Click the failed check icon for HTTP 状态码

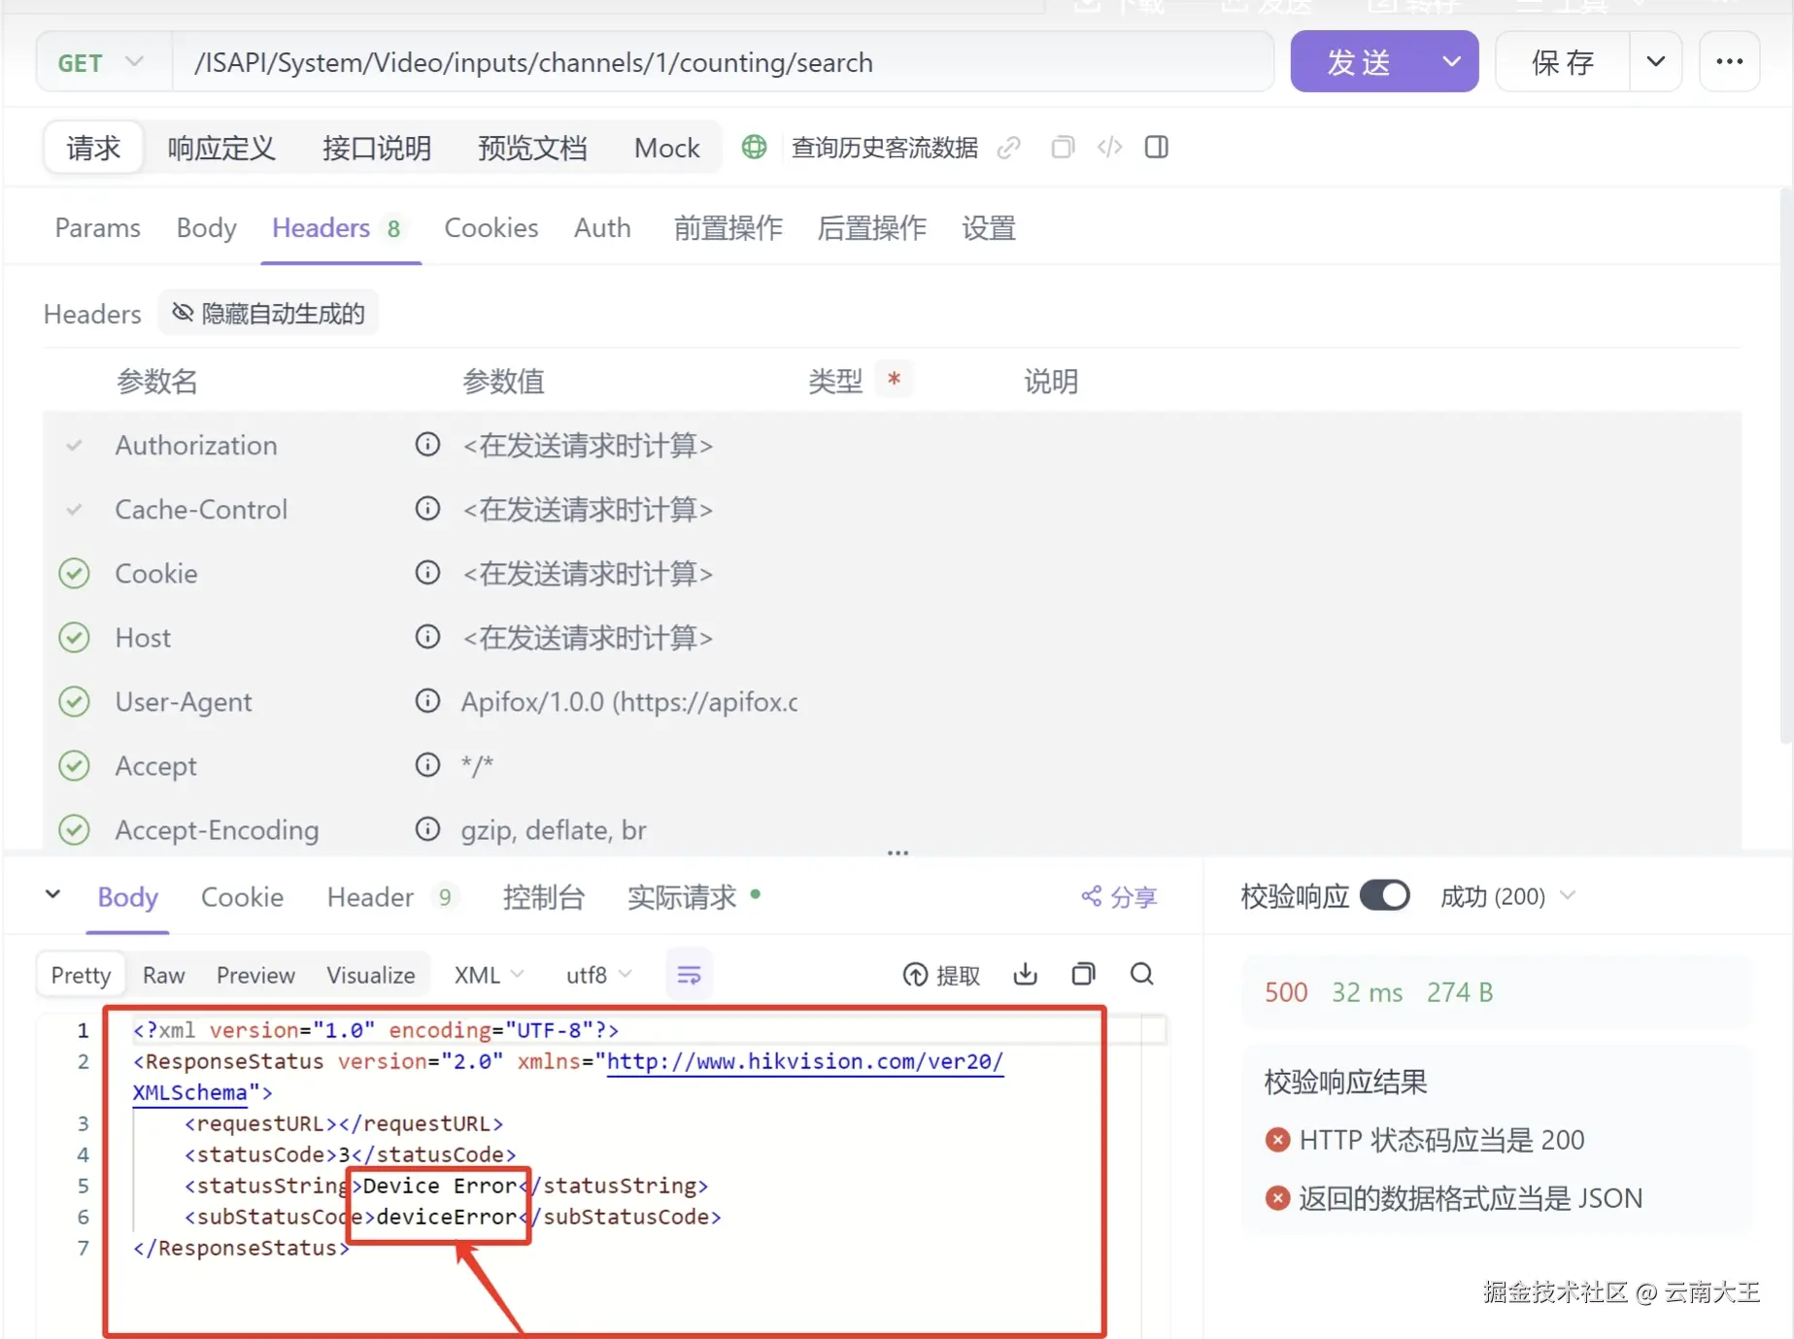(1277, 1140)
